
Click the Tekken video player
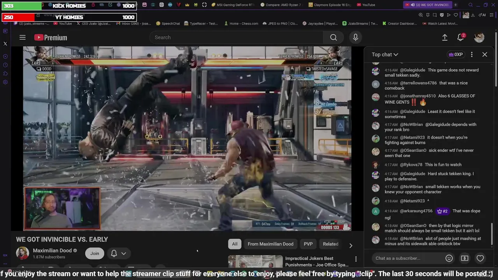187,138
